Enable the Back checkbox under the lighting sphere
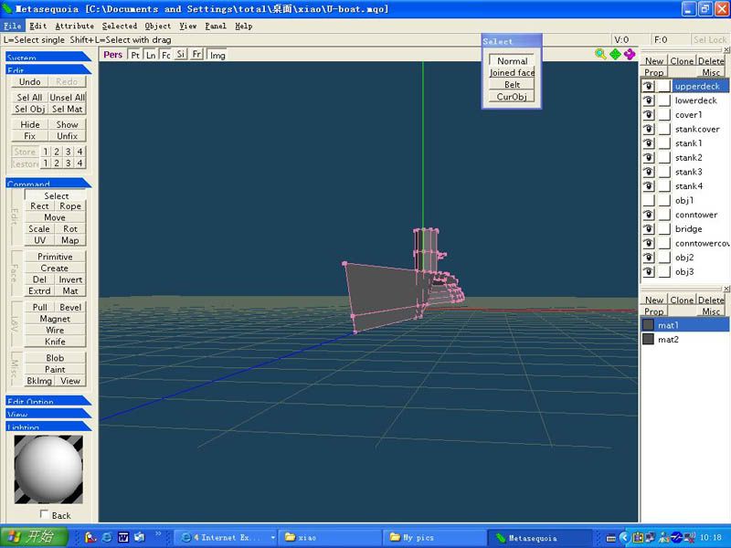 [45, 514]
